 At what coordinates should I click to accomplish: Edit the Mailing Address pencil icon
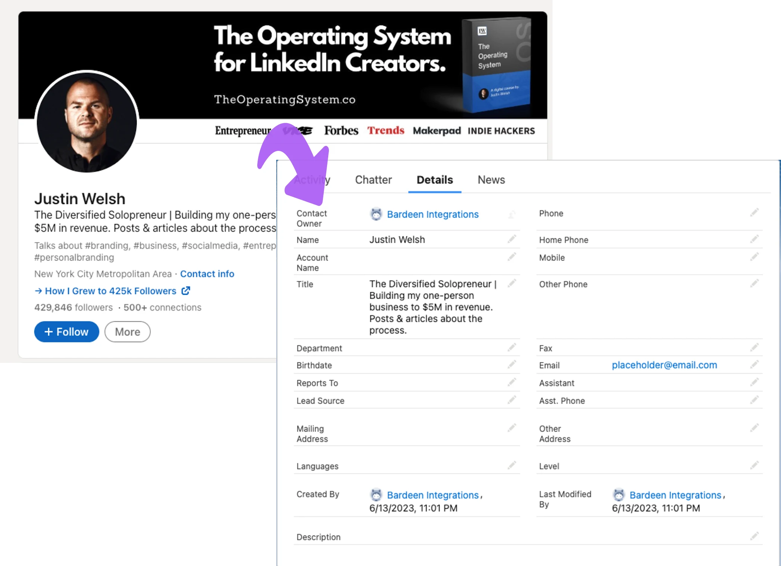(511, 427)
